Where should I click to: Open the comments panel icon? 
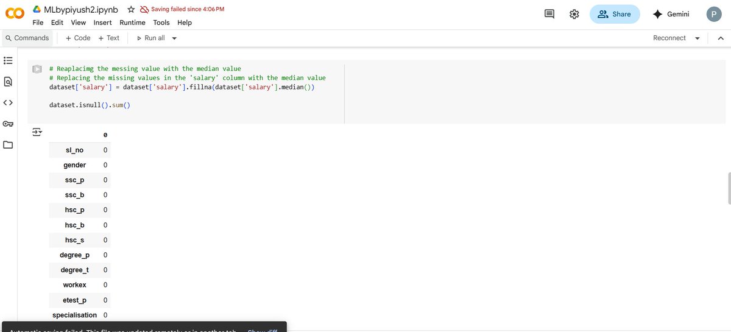(x=549, y=15)
